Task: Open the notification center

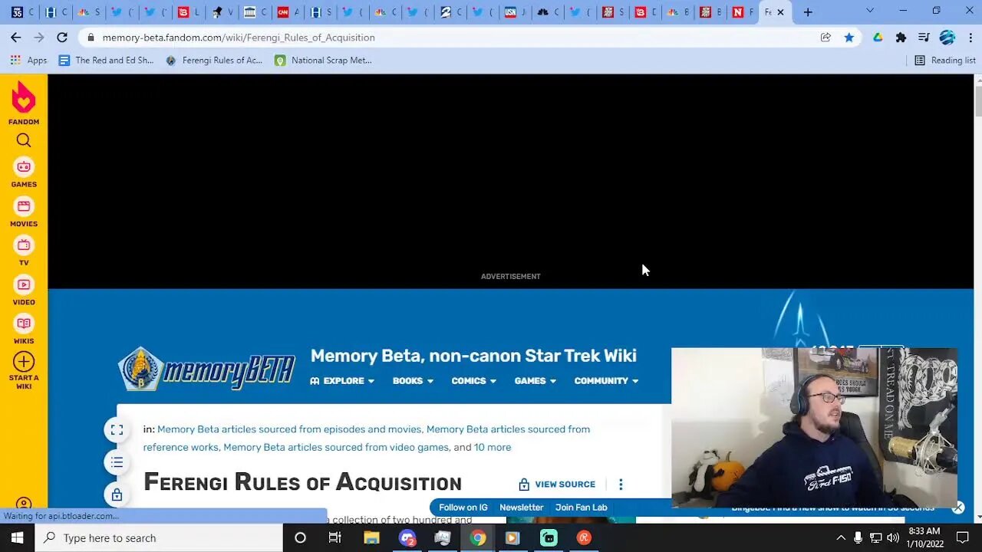Action: tap(963, 537)
